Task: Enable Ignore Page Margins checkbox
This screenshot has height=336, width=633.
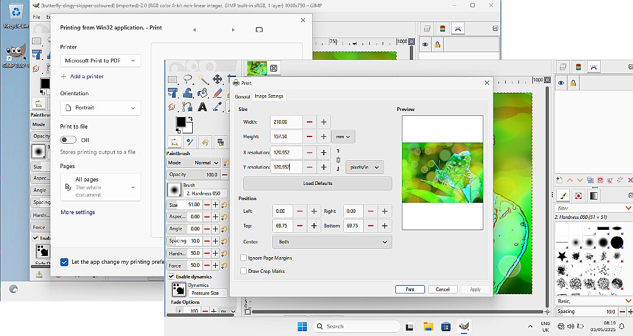Action: pyautogui.click(x=244, y=258)
